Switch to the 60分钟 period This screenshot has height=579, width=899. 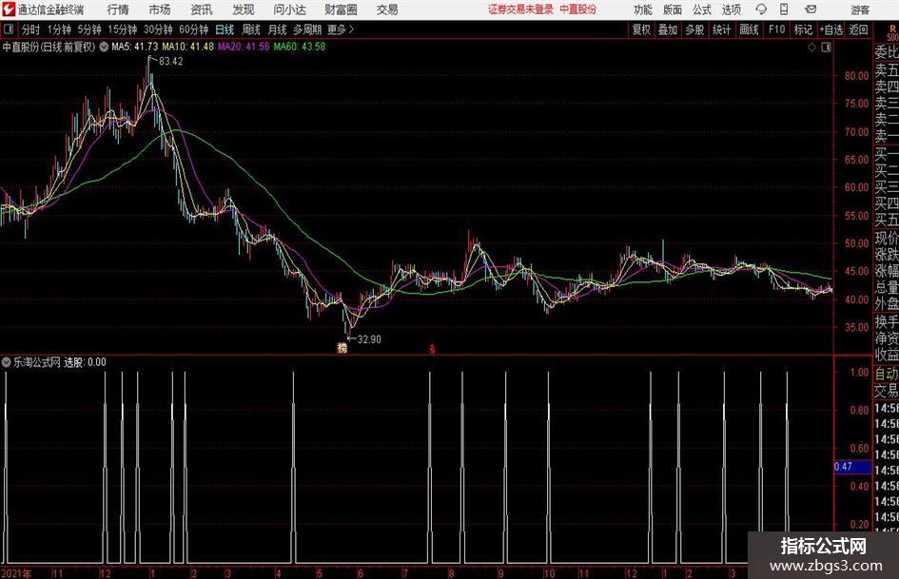click(x=194, y=29)
